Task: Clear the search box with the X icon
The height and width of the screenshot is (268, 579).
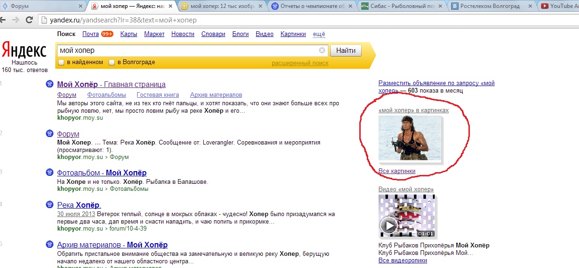Action: pos(322,51)
